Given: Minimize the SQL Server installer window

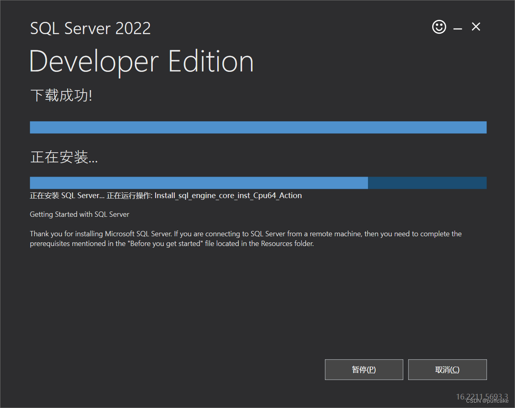Looking at the screenshot, I should click(x=458, y=28).
